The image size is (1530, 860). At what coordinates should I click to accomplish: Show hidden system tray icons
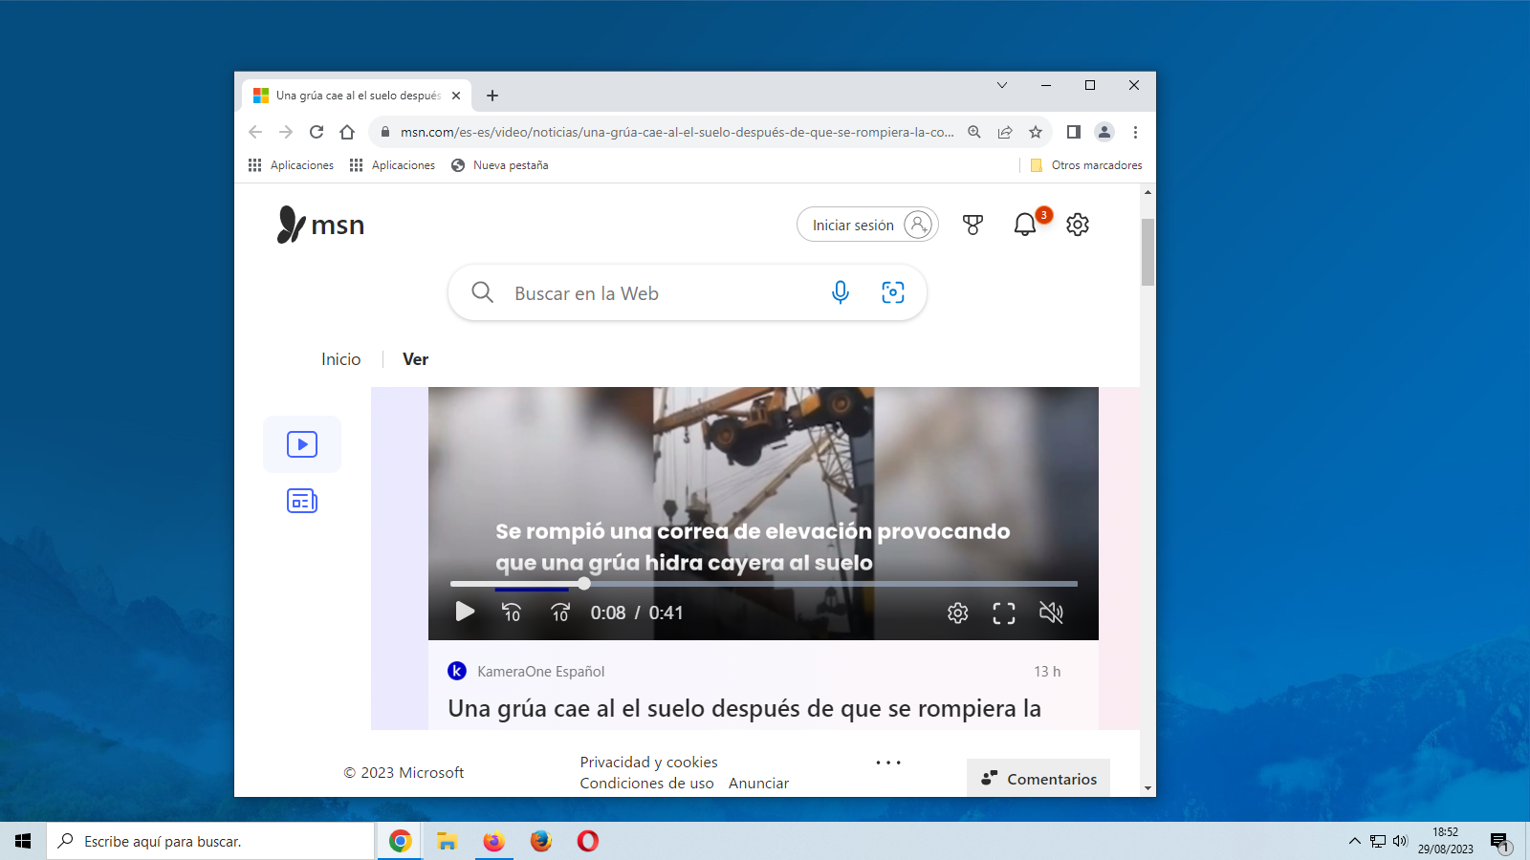[1354, 841]
